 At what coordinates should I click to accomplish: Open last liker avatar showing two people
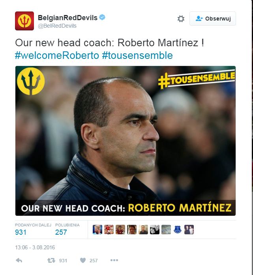coord(189,230)
